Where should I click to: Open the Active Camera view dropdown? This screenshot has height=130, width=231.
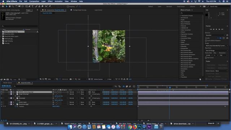[100, 79]
